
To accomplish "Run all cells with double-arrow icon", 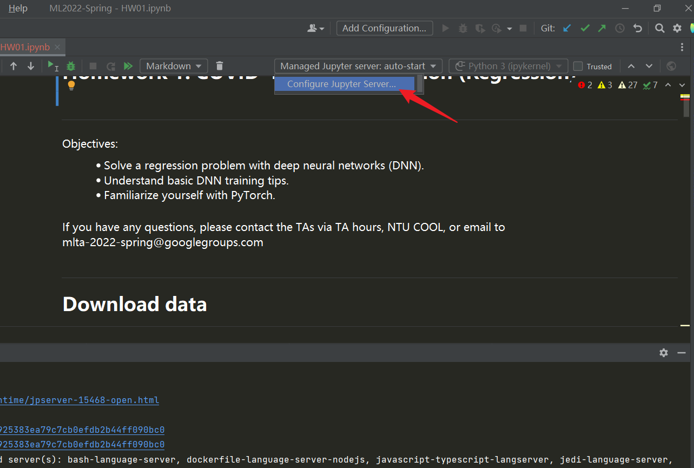I will coord(128,66).
